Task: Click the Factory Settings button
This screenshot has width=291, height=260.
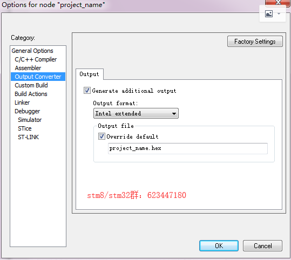Action: (255, 42)
